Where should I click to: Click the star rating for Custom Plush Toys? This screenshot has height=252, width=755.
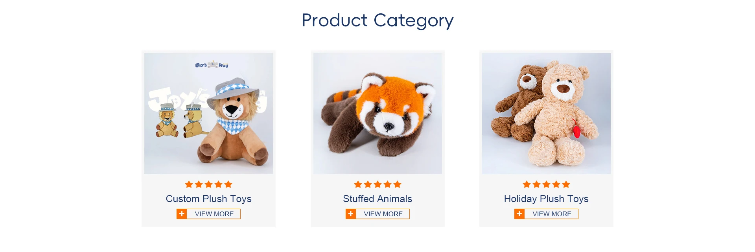point(208,184)
